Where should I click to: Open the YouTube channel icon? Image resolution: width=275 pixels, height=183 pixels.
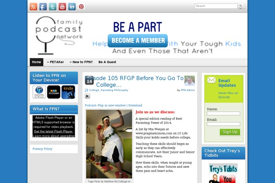62,7
